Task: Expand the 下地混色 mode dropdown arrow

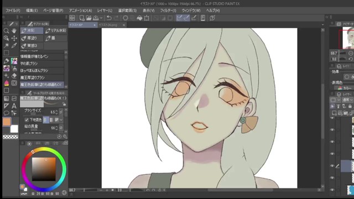Action: tap(61, 120)
